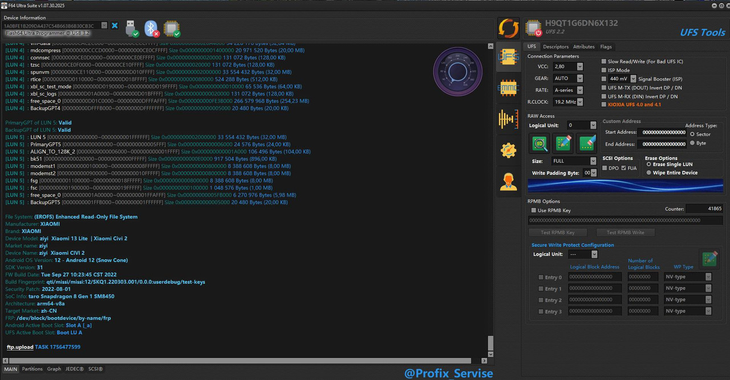Screen dimensions: 730x380
Task: Check the Entry 0 checkbox
Action: 541,277
